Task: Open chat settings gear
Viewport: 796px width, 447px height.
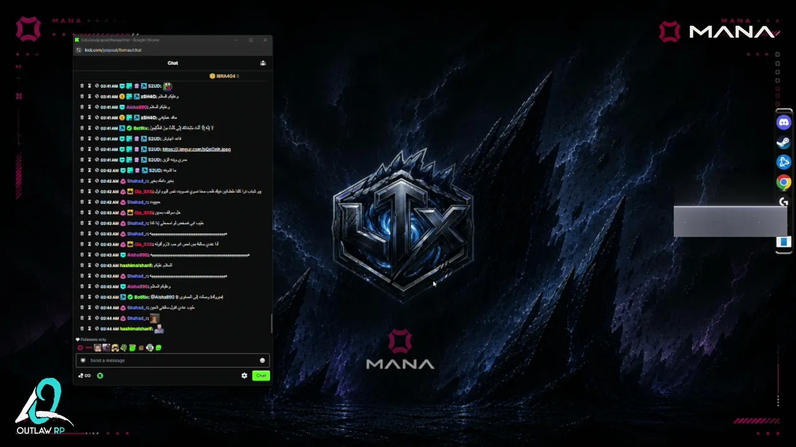Action: (x=244, y=376)
